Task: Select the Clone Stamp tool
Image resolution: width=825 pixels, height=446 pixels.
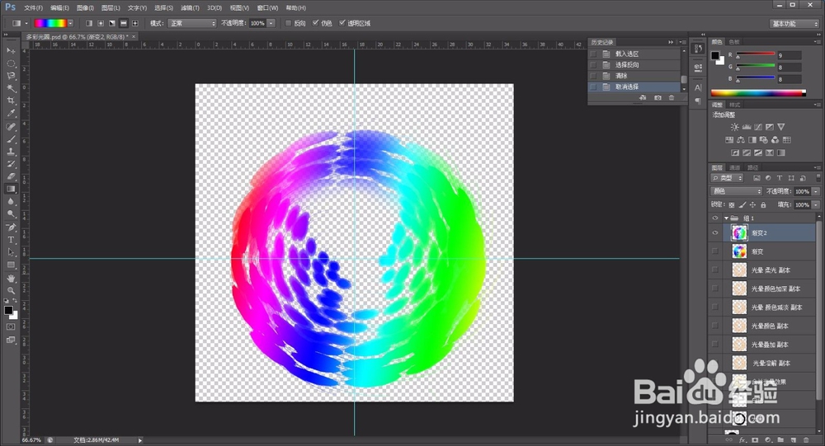Action: click(11, 152)
